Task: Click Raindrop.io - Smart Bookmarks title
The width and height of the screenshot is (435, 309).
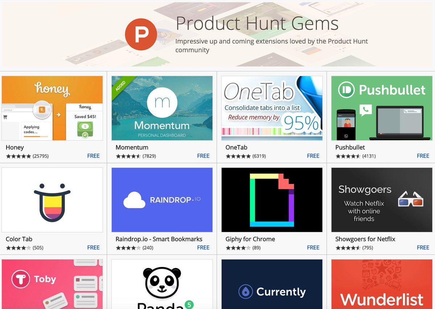Action: pyautogui.click(x=159, y=239)
